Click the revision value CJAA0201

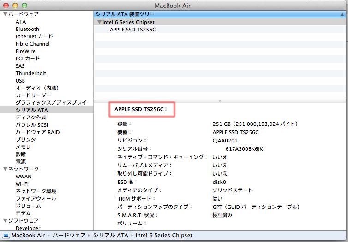tap(225, 141)
